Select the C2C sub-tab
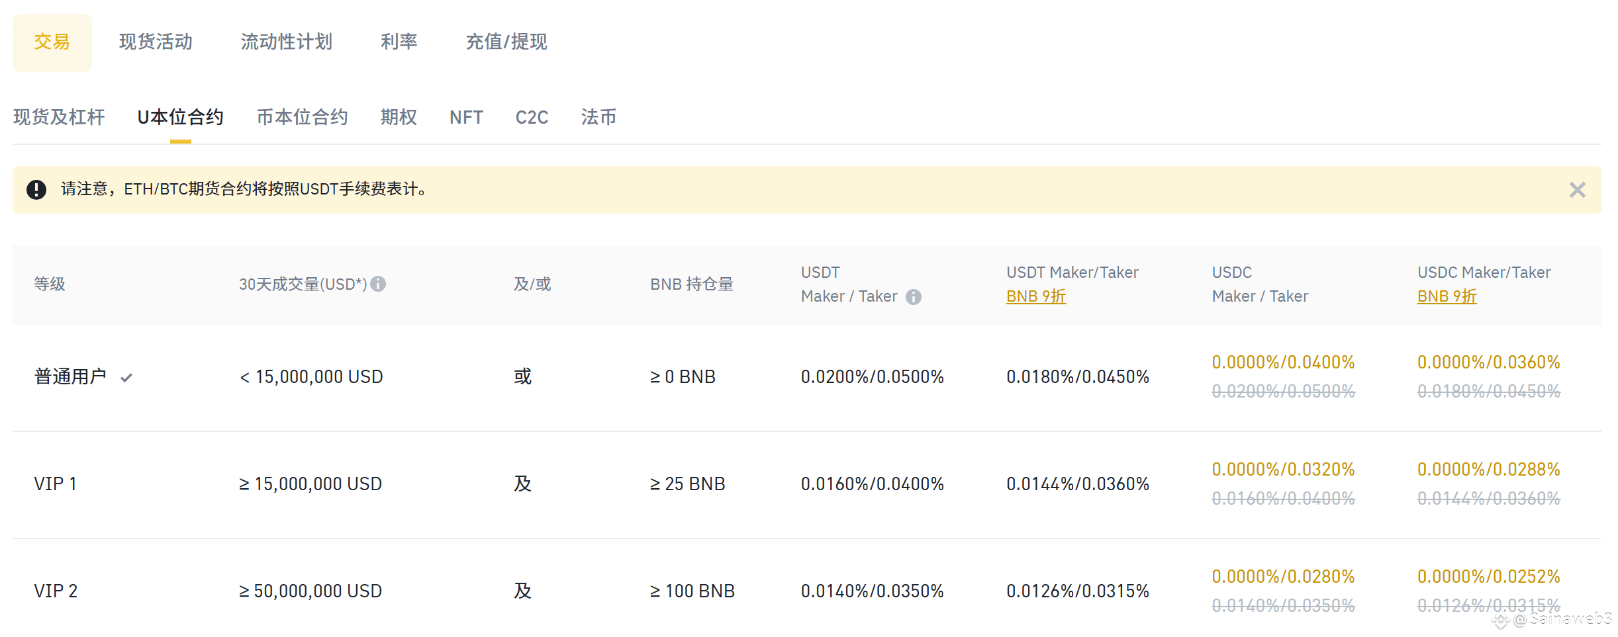This screenshot has width=1618, height=637. [x=532, y=118]
